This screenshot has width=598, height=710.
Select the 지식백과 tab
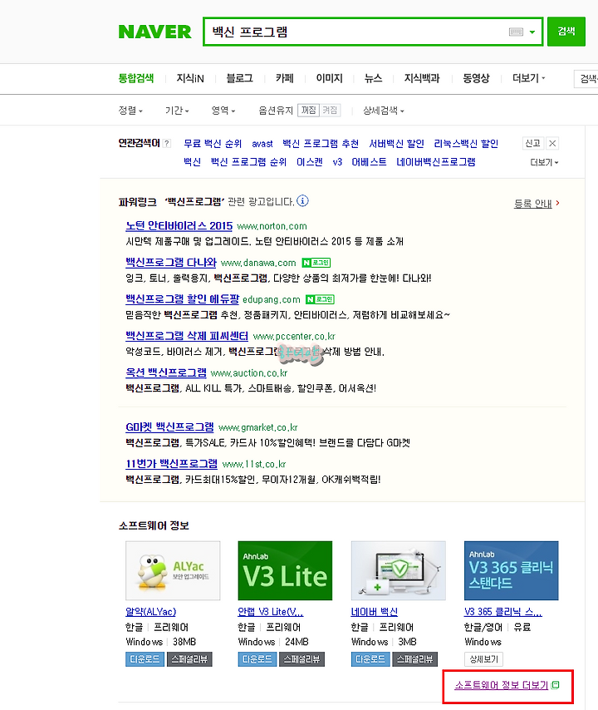[422, 78]
